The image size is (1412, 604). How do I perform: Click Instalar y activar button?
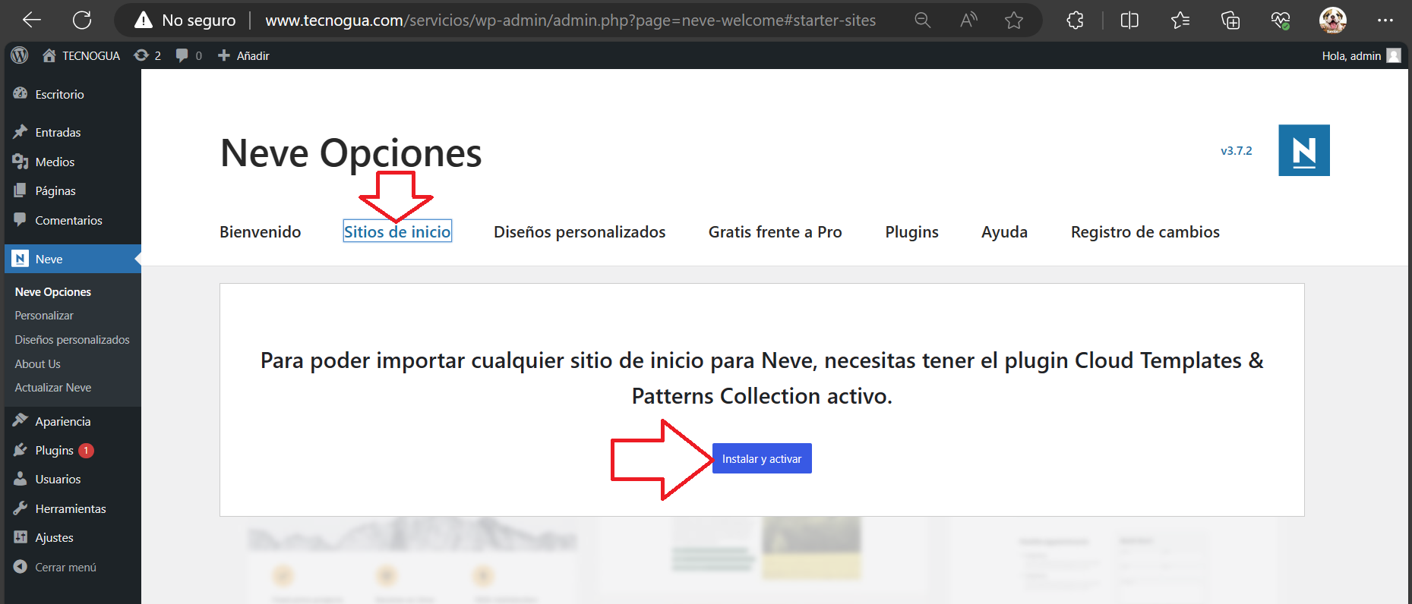point(762,458)
